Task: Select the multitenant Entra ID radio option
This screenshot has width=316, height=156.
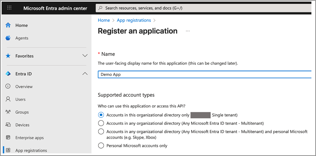Action: pyautogui.click(x=101, y=123)
